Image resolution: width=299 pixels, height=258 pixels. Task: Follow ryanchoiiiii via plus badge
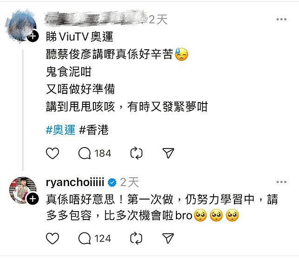32,199
